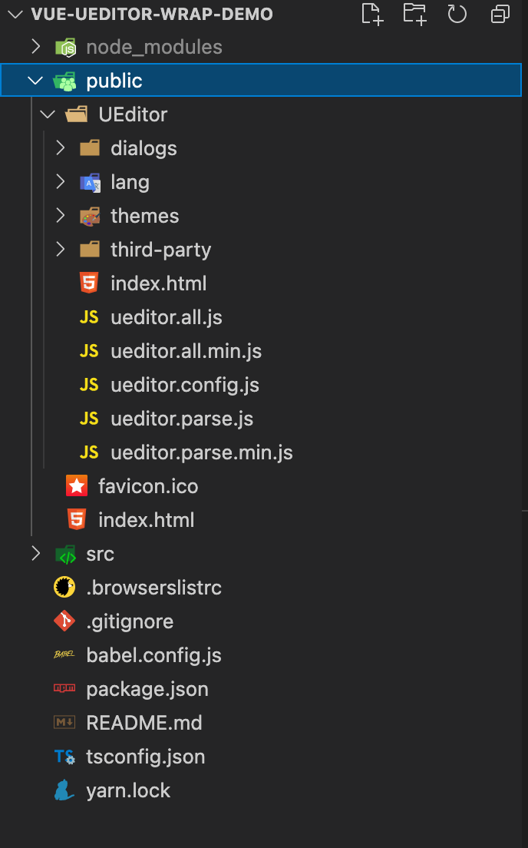Image resolution: width=528 pixels, height=848 pixels.
Task: Click the HTML5 icon of UEditor index.html
Action: [89, 283]
